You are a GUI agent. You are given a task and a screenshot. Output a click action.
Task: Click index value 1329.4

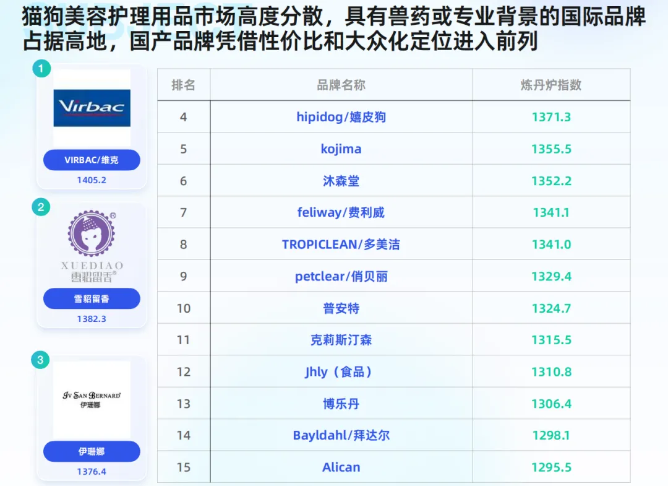click(551, 276)
